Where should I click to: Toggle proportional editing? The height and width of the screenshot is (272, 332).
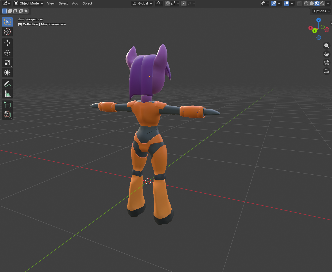184,3
